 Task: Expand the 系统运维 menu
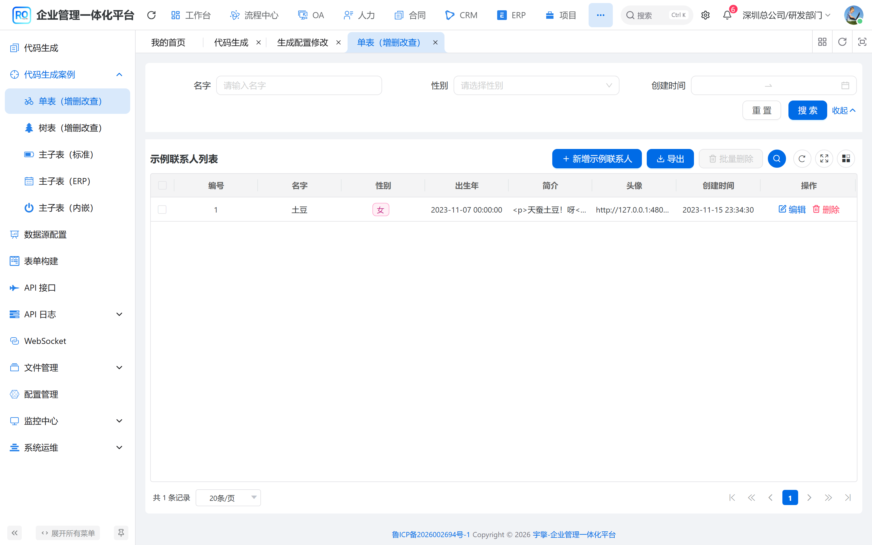coord(68,448)
